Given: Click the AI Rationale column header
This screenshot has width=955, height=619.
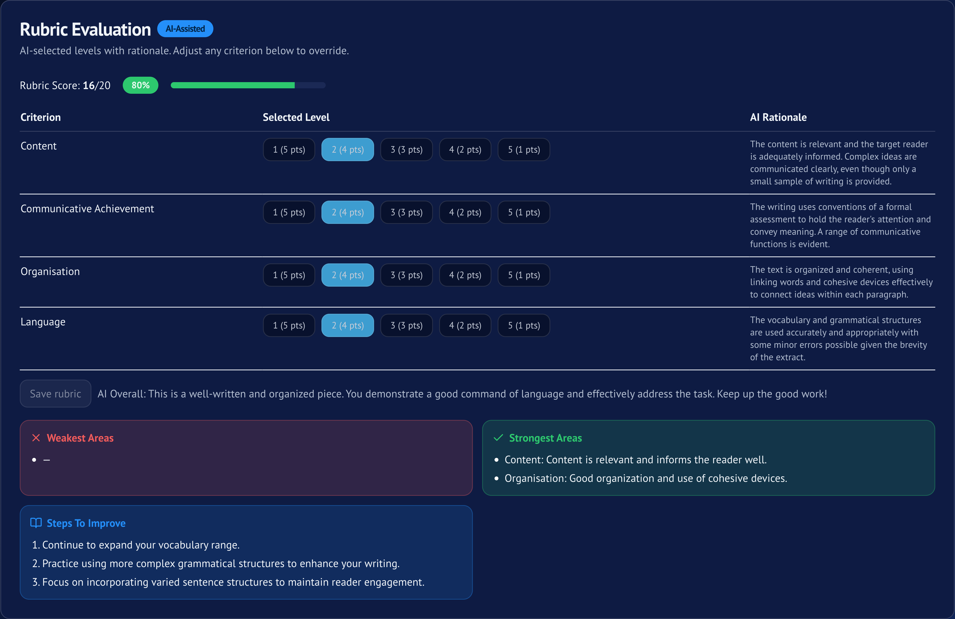Looking at the screenshot, I should pos(778,117).
